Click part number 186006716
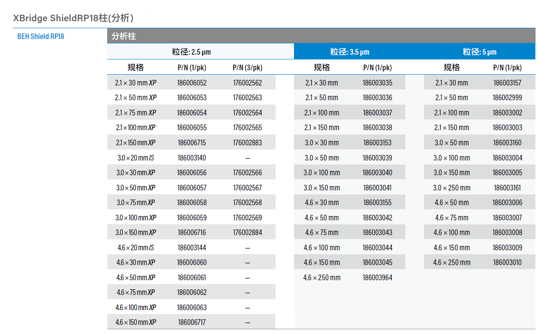The height and width of the screenshot is (334, 539). [x=192, y=232]
